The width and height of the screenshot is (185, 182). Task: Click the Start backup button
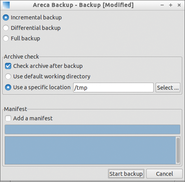[126, 174]
